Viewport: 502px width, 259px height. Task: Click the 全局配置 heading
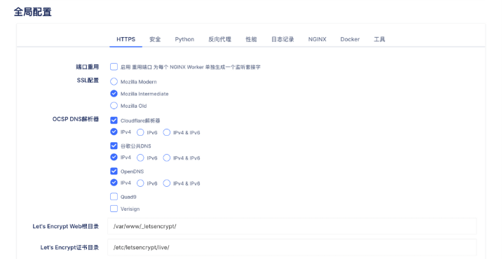coord(33,12)
